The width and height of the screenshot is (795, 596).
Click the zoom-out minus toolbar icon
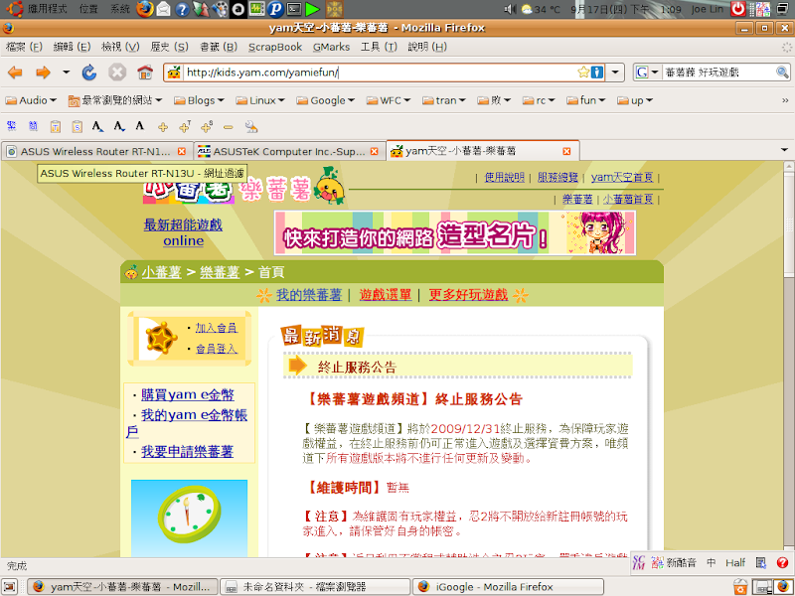(229, 127)
